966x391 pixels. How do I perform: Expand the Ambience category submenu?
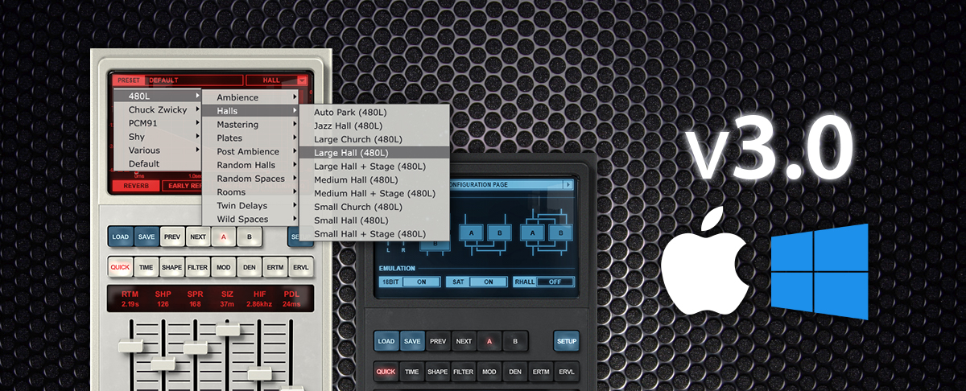(x=250, y=97)
